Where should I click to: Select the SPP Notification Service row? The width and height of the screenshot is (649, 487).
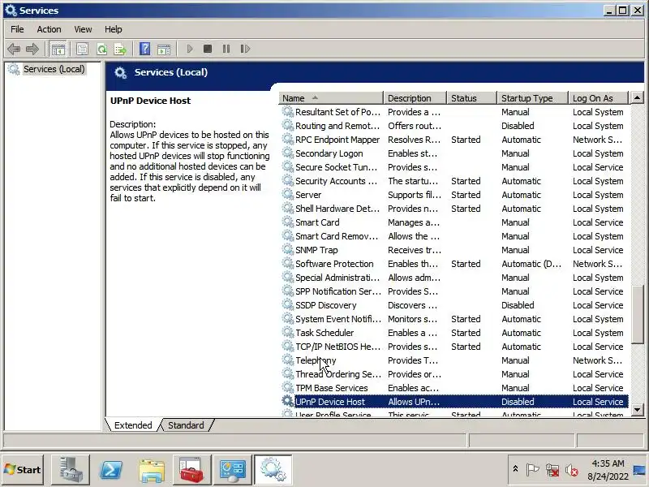(453, 291)
